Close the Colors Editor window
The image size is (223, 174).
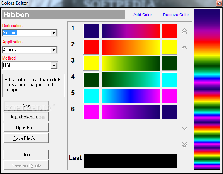[219, 3]
